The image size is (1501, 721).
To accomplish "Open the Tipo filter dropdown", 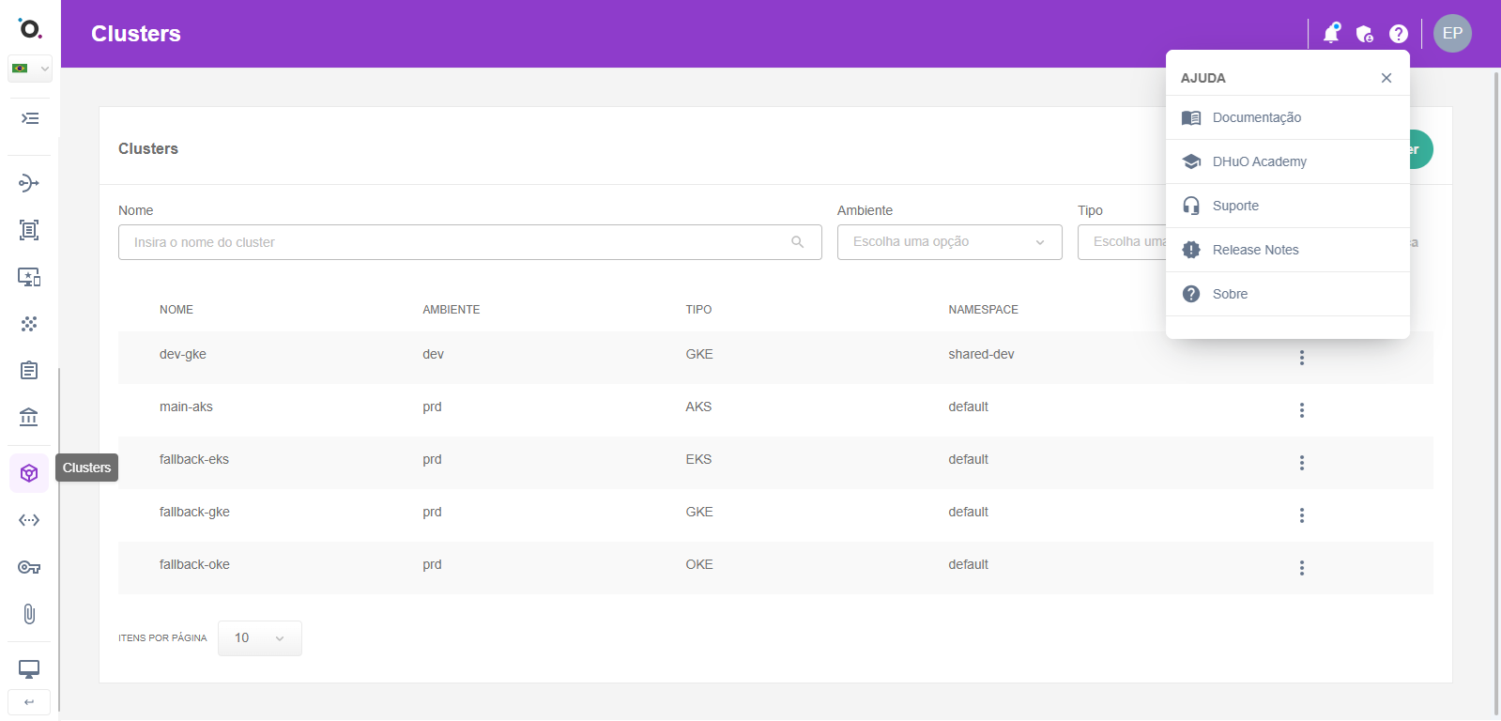I will 1123,242.
